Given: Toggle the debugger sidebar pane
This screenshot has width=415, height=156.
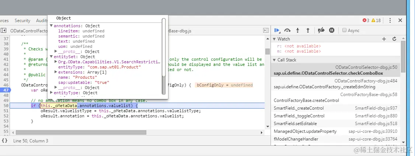Looking at the screenshot, I should point(266,31).
